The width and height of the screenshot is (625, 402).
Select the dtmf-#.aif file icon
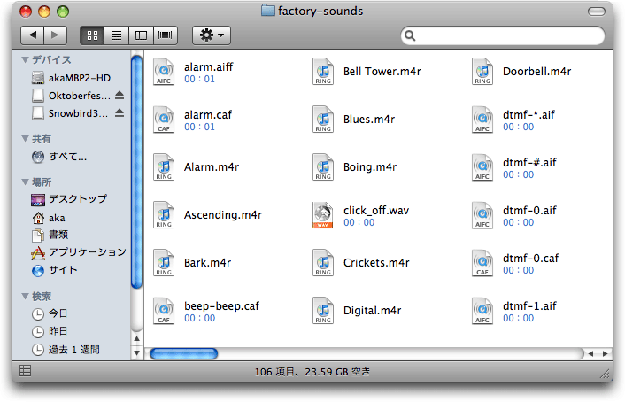tap(482, 167)
